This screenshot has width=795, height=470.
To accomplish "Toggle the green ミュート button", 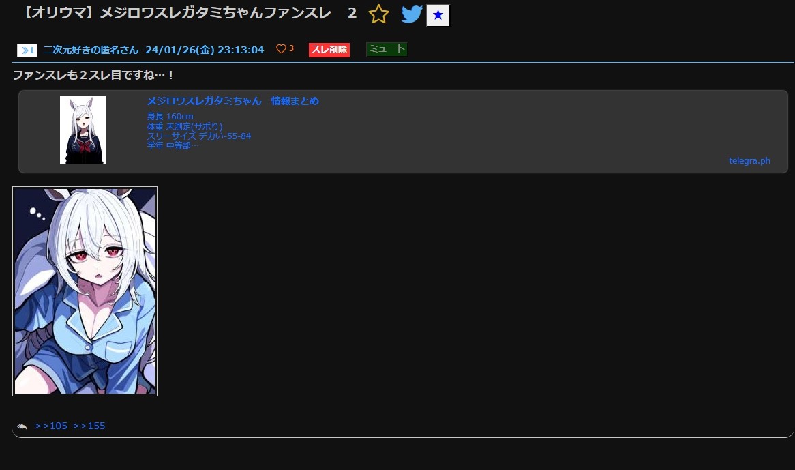I will click(x=387, y=49).
